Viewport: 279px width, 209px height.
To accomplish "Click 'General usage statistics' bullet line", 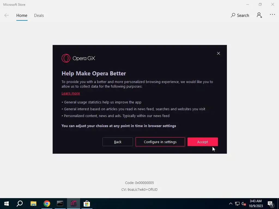I will click(x=101, y=102).
